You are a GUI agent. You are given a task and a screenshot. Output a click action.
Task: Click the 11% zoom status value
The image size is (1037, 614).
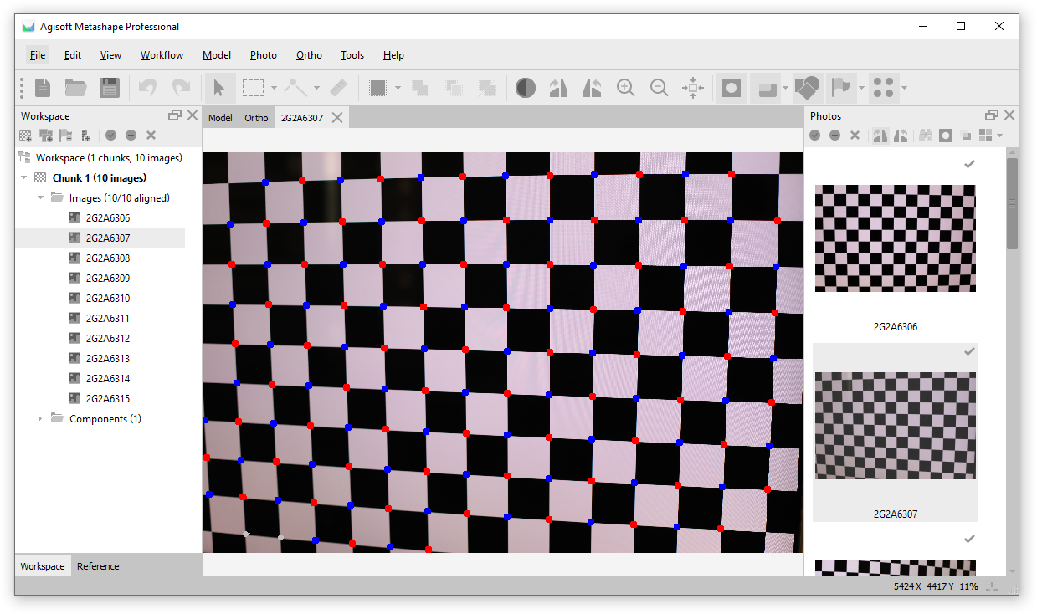coord(968,586)
